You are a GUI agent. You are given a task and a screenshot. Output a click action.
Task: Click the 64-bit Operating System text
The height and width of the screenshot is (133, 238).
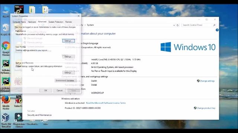(x=112, y=67)
